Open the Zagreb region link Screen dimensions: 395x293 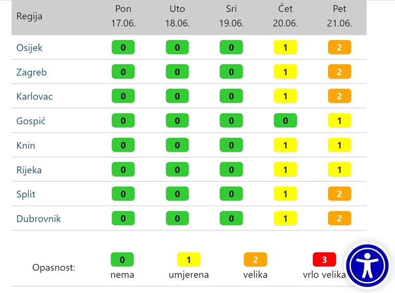(x=31, y=72)
